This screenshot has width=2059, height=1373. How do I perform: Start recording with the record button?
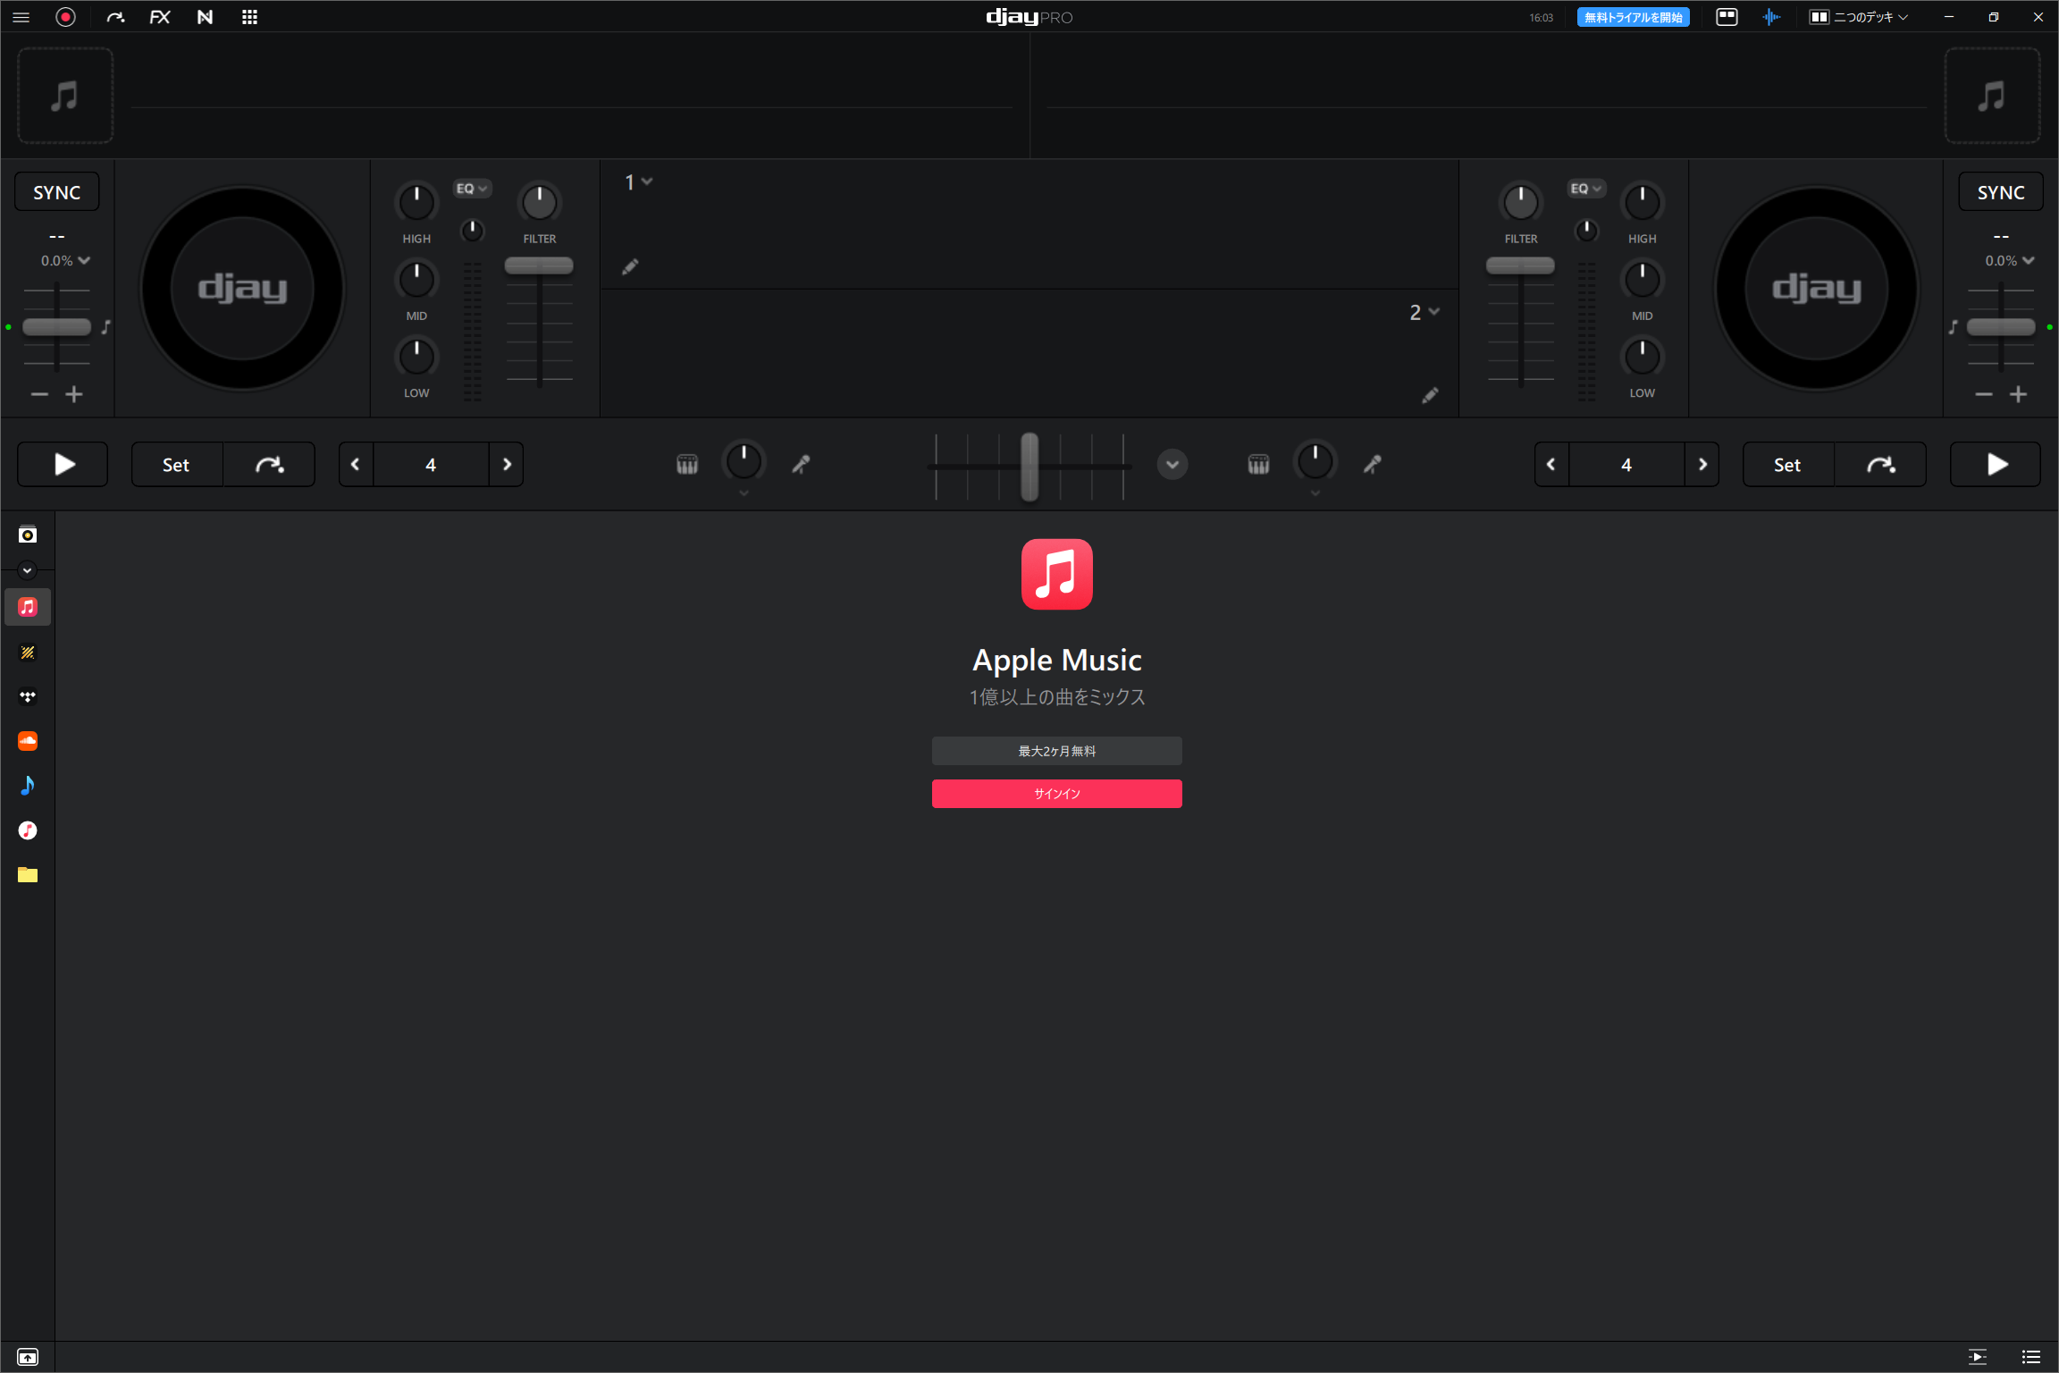(x=65, y=16)
